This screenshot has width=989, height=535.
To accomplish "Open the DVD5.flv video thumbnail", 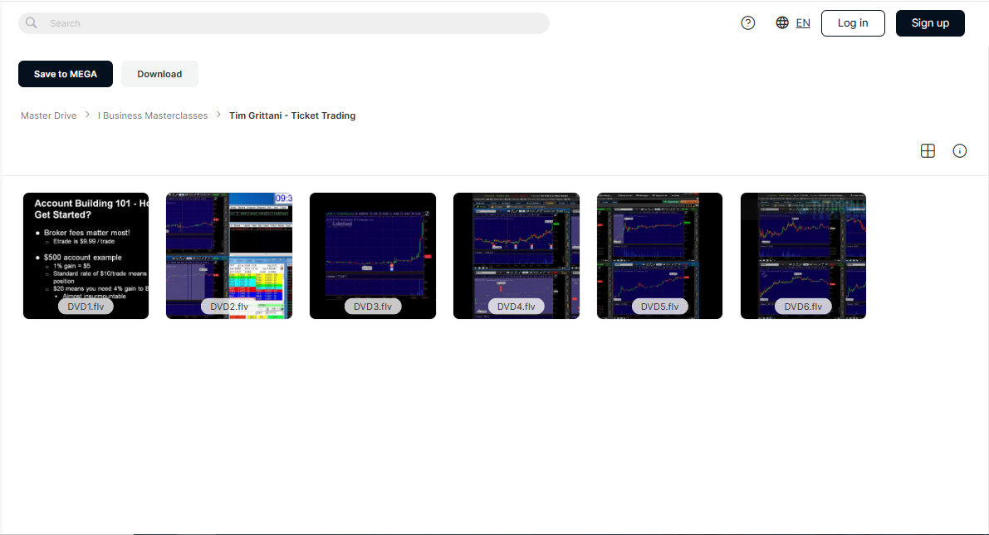I will tap(660, 256).
